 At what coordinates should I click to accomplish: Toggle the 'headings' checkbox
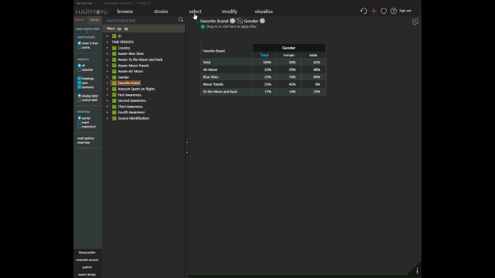79,78
